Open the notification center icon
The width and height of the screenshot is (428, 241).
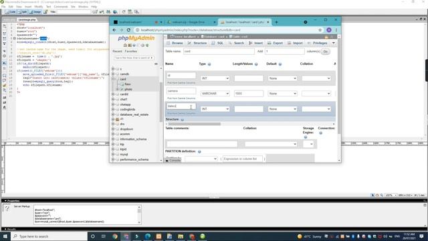pos(422,236)
